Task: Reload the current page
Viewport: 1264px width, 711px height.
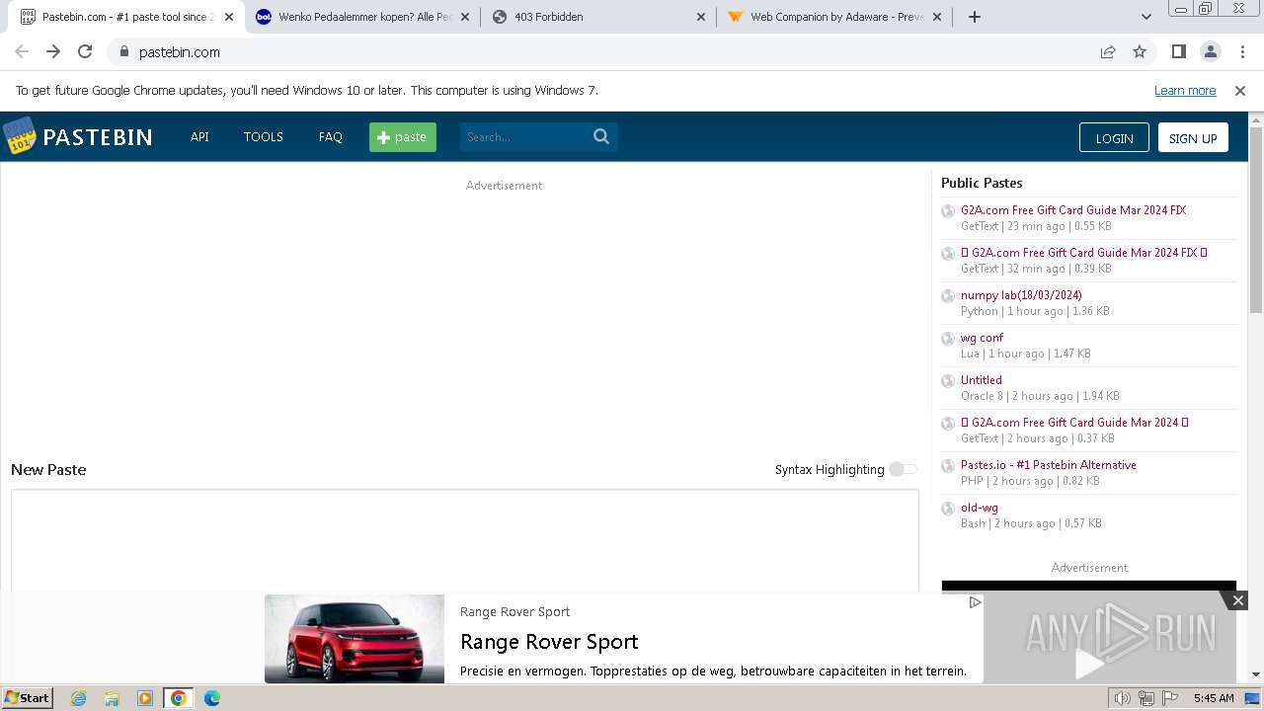Action: click(x=85, y=51)
